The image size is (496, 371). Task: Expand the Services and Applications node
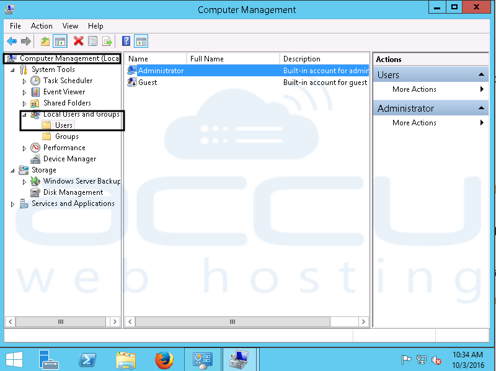[x=12, y=204]
